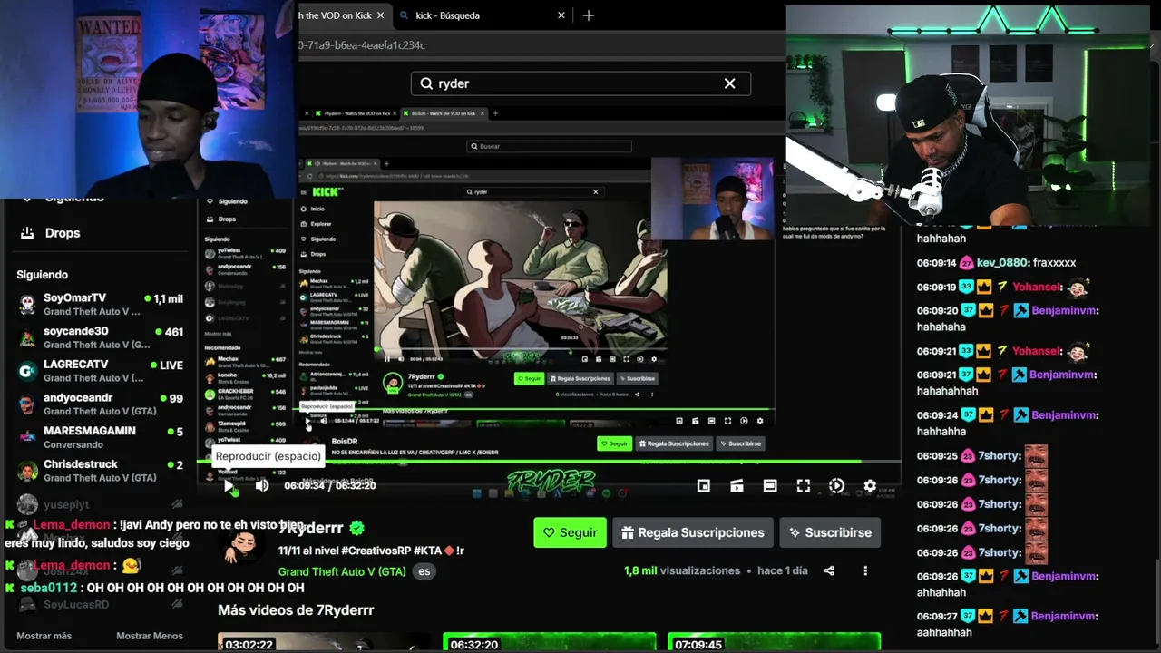The image size is (1161, 653).
Task: Close the 'Watch the VOD on Kick' tab
Action: tap(380, 15)
